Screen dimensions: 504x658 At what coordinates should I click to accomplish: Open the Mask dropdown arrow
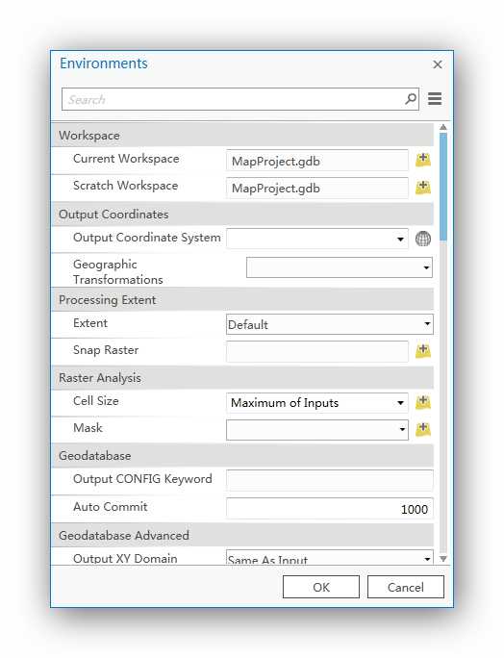click(x=402, y=430)
